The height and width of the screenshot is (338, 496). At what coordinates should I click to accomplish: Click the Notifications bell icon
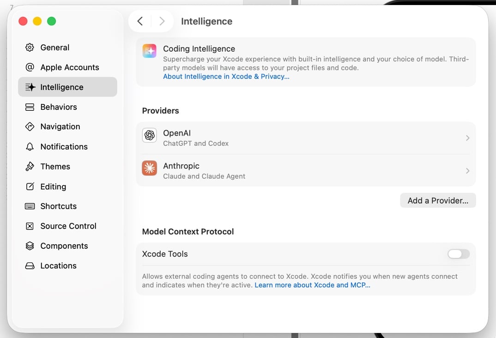click(x=30, y=147)
